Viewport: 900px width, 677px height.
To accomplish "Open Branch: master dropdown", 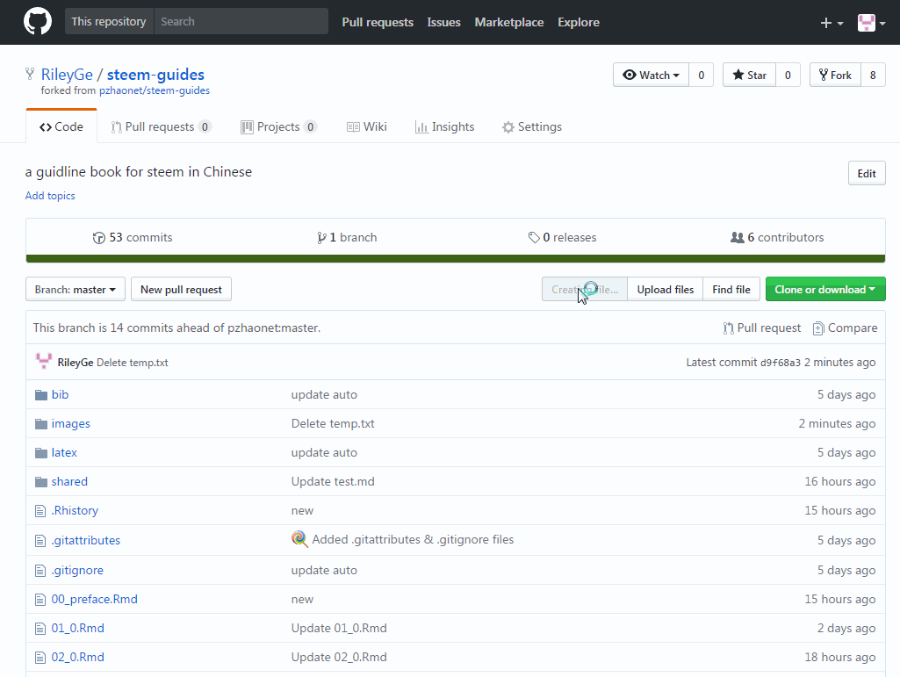I will click(x=76, y=290).
